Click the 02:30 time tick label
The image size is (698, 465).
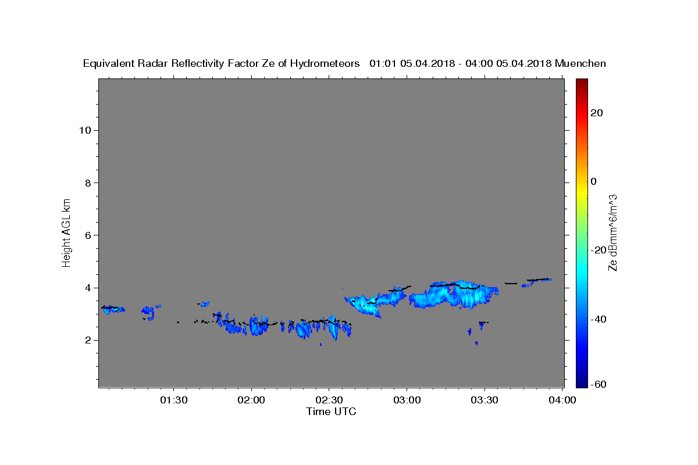point(329,400)
